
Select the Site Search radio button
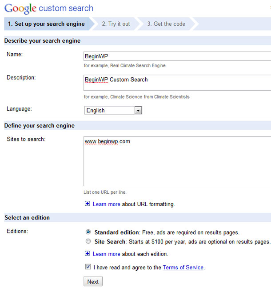(x=88, y=241)
